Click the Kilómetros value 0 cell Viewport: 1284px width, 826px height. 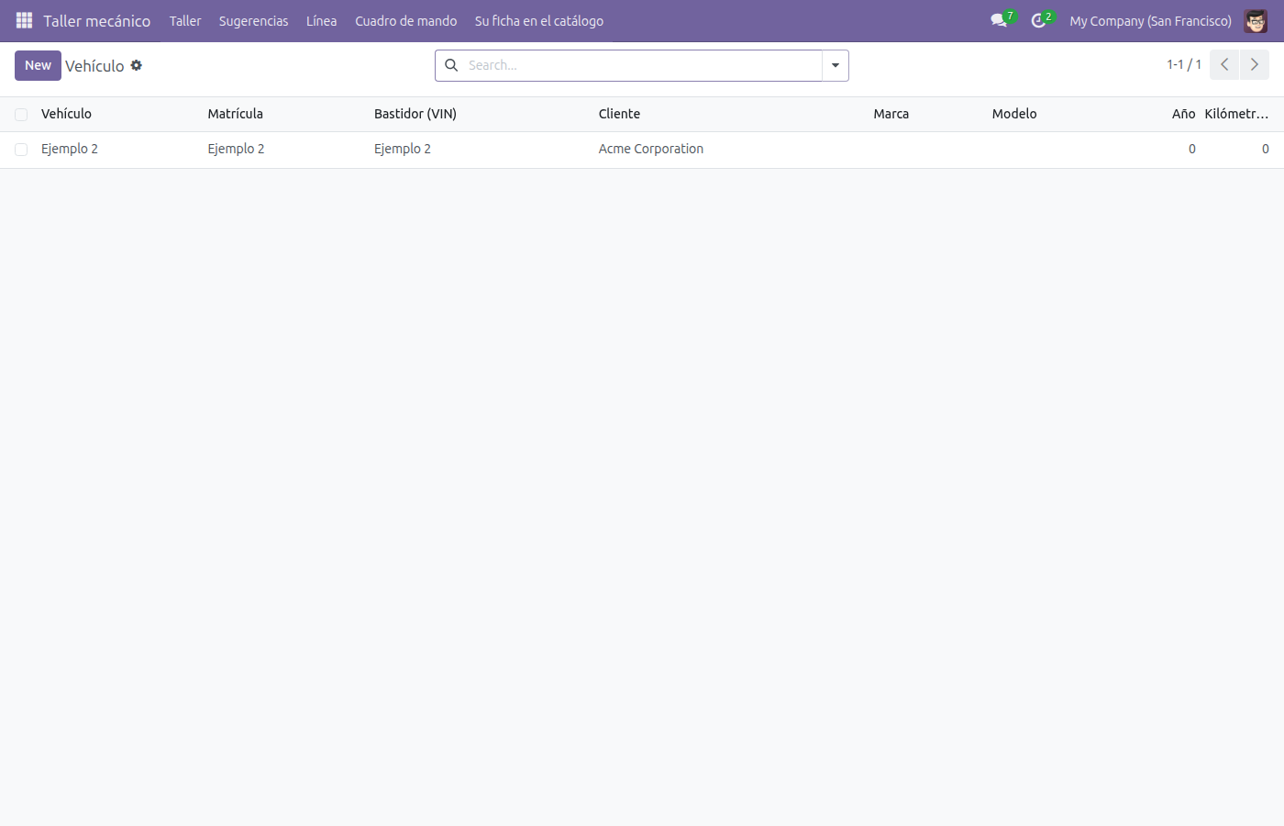pyautogui.click(x=1266, y=149)
